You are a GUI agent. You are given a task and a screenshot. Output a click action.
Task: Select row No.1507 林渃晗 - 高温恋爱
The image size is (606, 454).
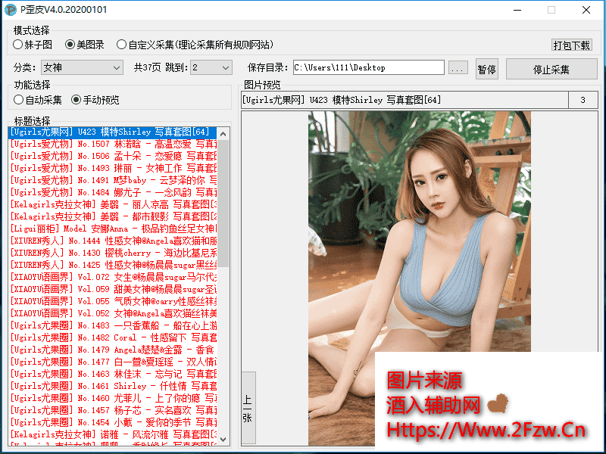(x=112, y=144)
